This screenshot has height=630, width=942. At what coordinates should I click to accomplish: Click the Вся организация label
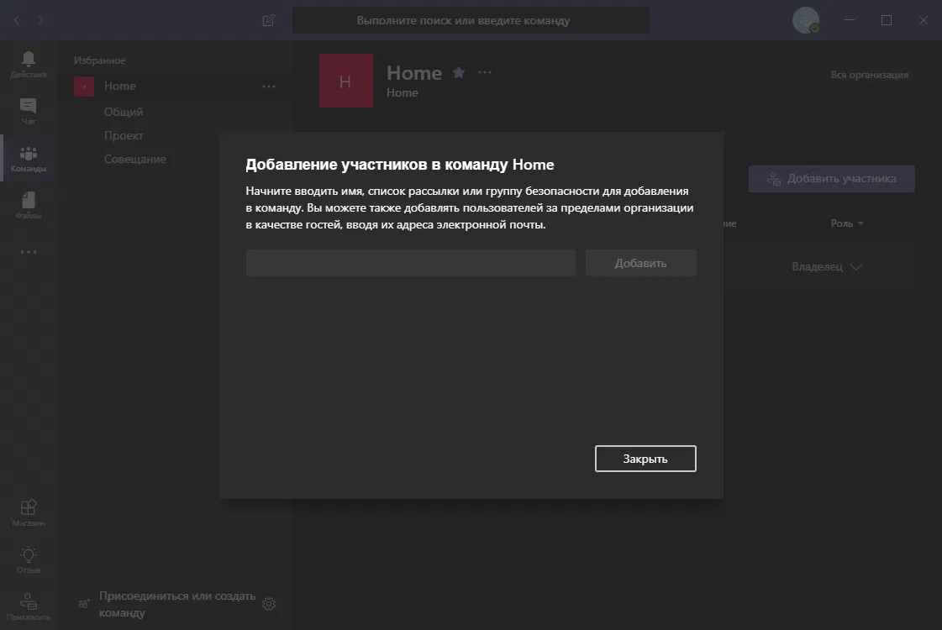(x=869, y=75)
